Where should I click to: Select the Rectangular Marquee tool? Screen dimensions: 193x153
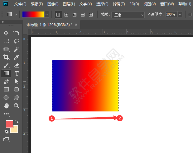click(x=6, y=41)
